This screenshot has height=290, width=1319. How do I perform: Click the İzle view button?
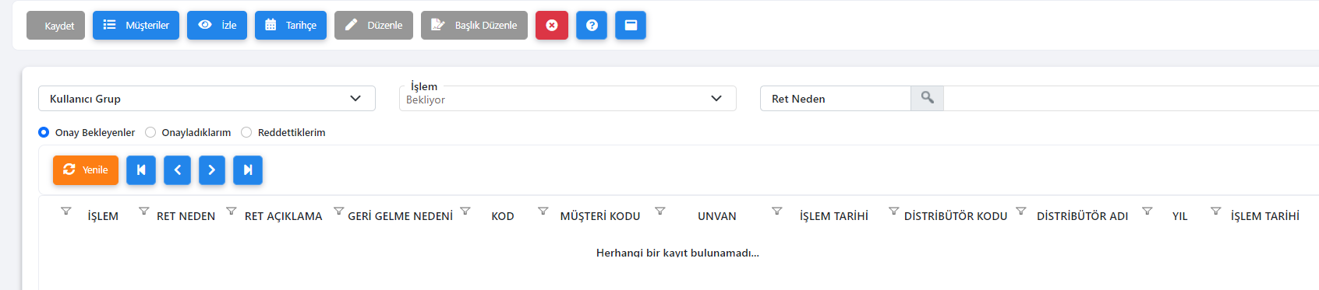coord(217,25)
